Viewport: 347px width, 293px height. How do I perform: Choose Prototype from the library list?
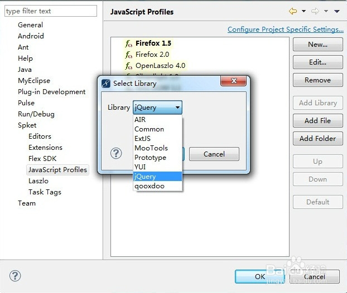coord(157,158)
